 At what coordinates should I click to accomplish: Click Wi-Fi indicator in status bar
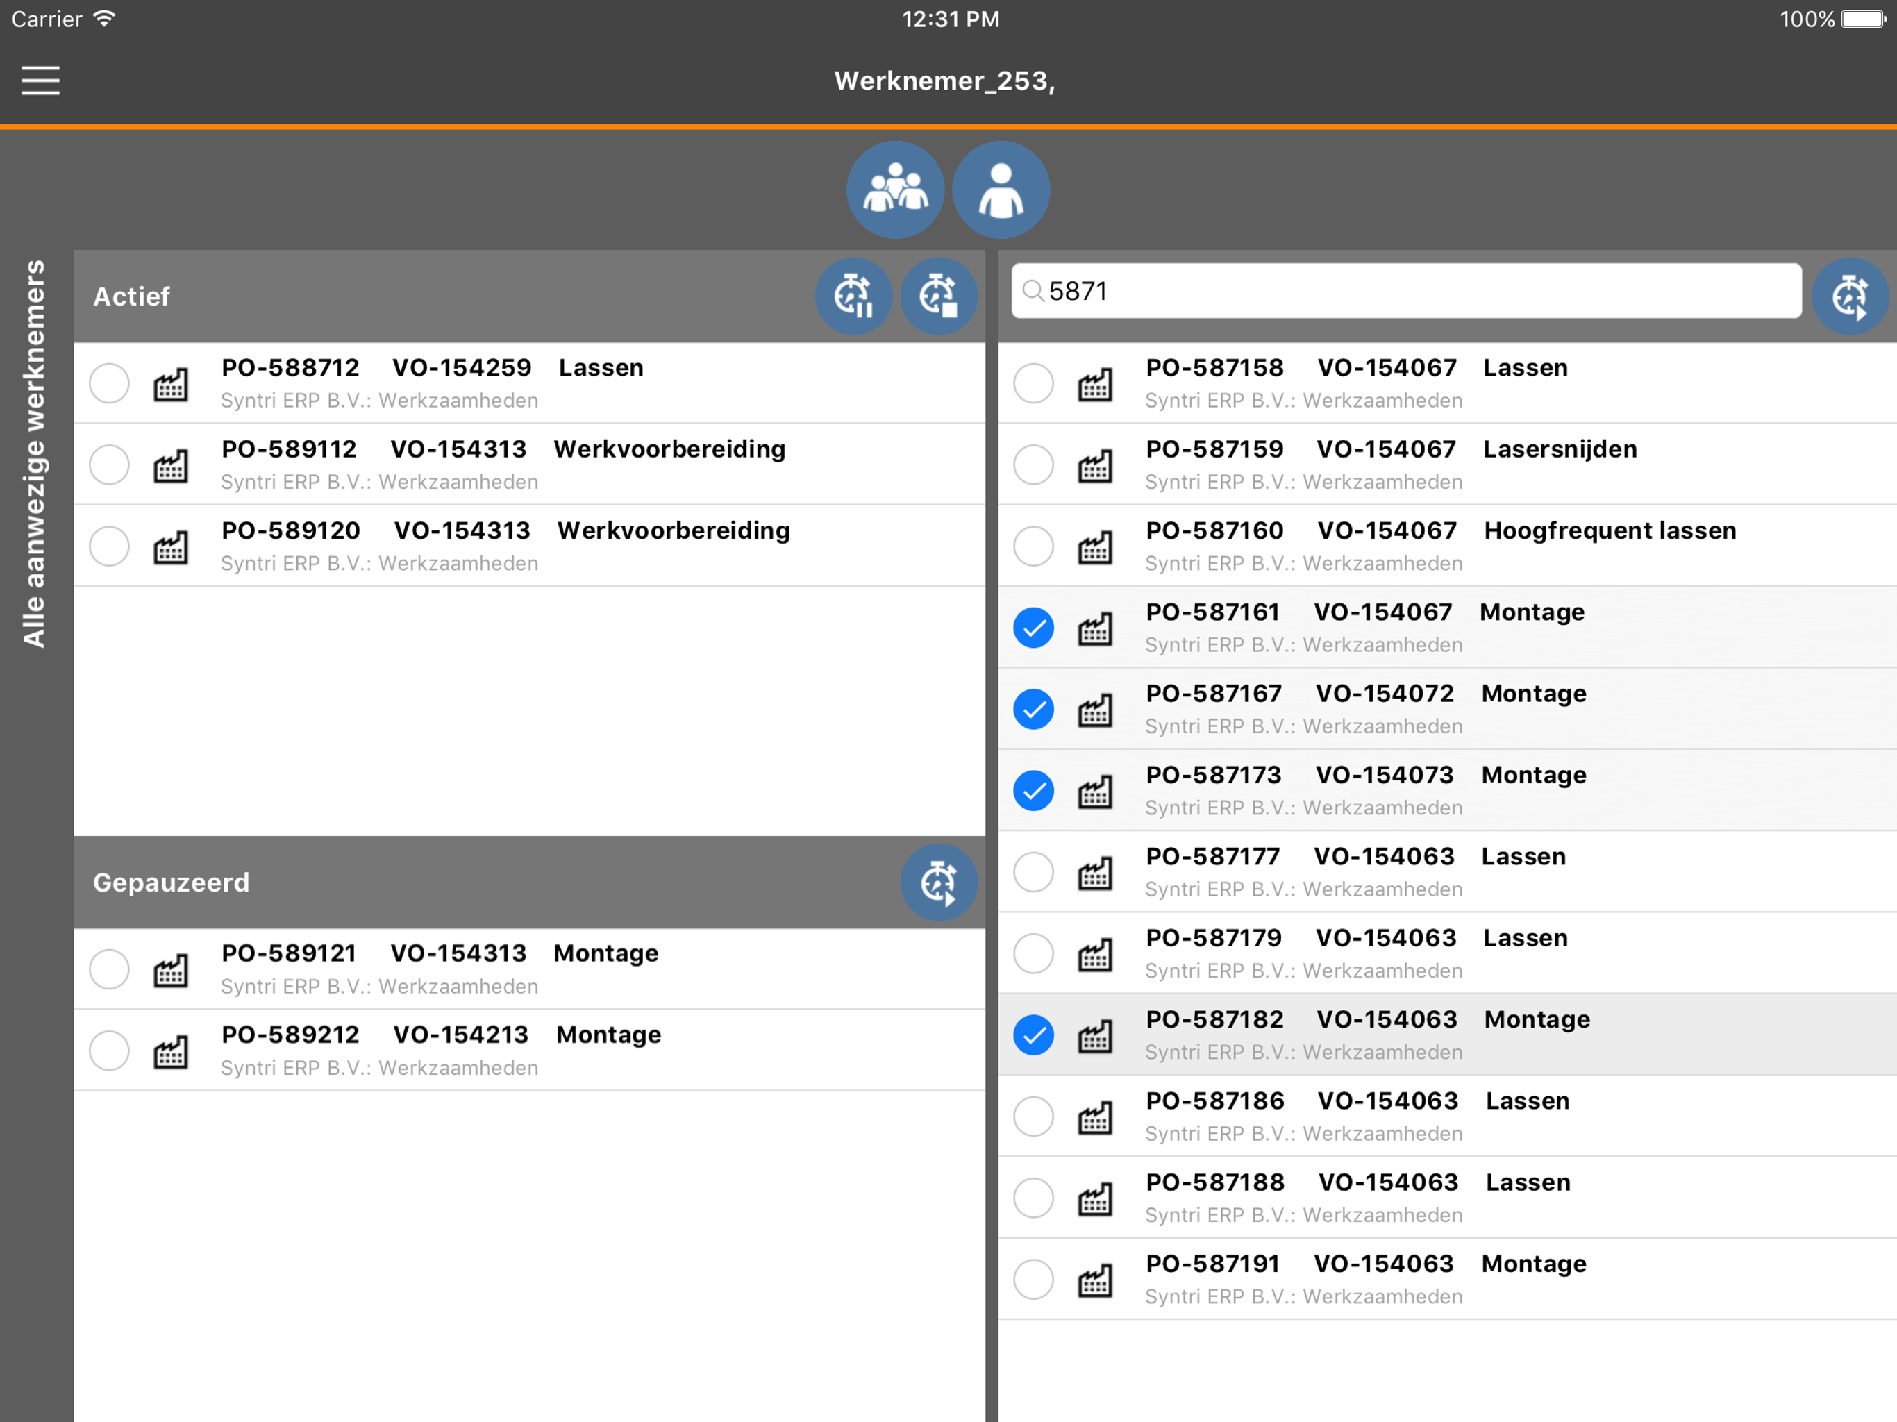(x=103, y=19)
